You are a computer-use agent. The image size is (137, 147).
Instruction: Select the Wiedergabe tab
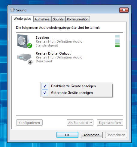pos(23,19)
